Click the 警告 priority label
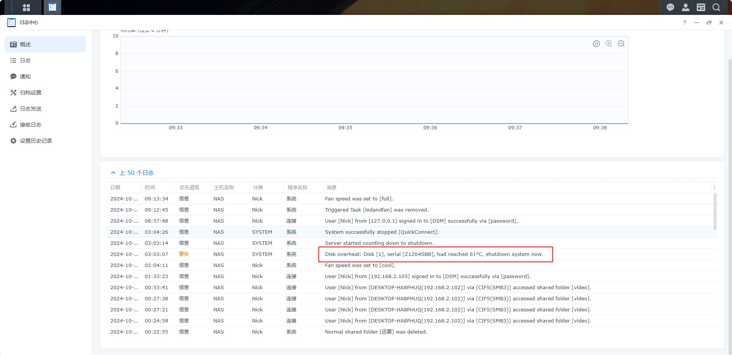The image size is (732, 355). tap(184, 254)
